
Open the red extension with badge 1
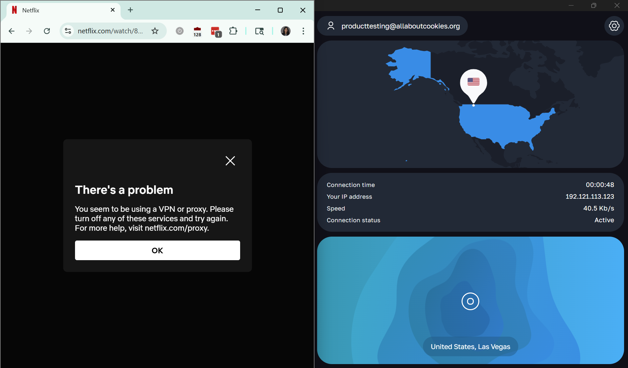(216, 32)
